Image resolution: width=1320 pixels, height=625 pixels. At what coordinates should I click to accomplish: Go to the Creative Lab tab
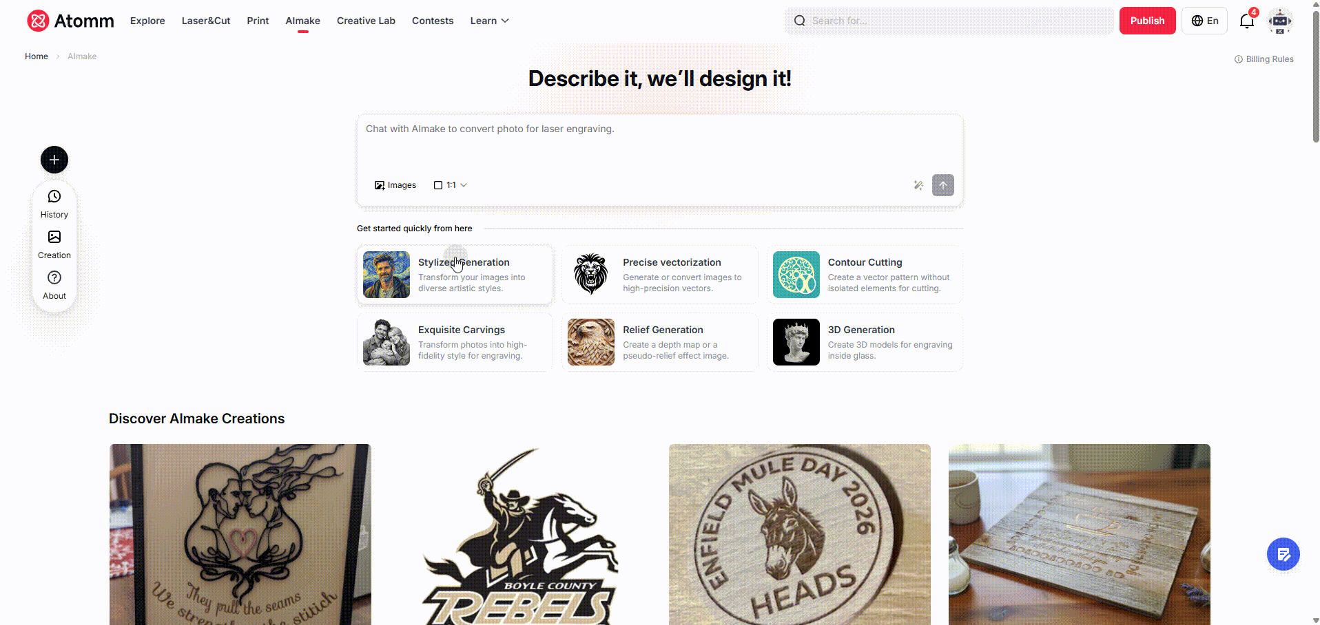click(366, 21)
